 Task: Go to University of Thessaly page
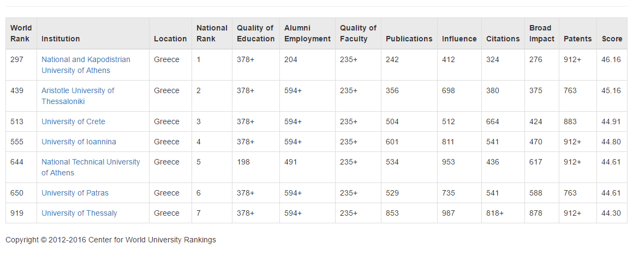point(79,213)
